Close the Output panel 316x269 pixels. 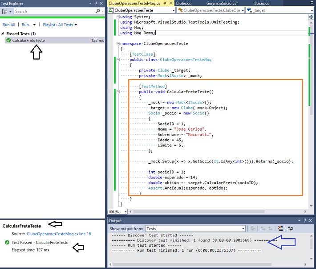[311, 220]
